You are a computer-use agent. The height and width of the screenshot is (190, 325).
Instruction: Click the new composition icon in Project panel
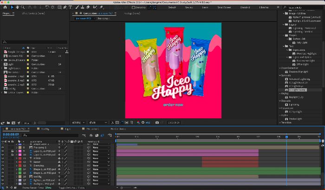click(x=13, y=123)
